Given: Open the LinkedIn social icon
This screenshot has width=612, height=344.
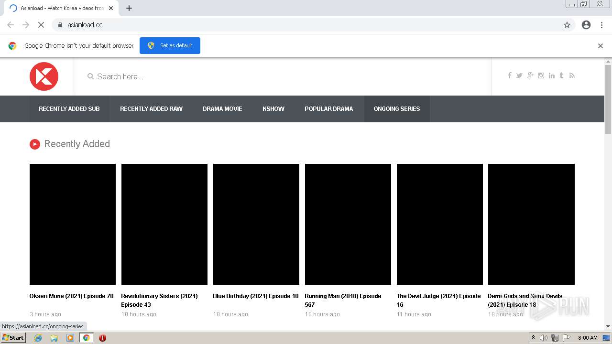Looking at the screenshot, I should [552, 75].
